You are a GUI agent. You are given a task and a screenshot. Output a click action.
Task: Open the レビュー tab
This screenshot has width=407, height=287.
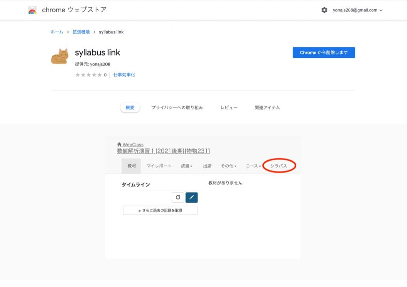229,107
